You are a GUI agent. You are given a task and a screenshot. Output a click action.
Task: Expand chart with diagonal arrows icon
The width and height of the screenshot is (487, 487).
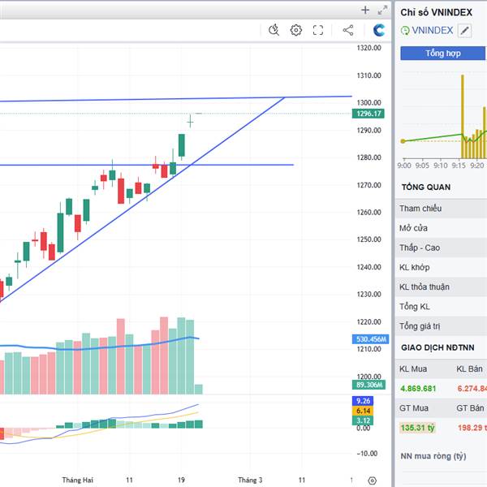[x=382, y=10]
